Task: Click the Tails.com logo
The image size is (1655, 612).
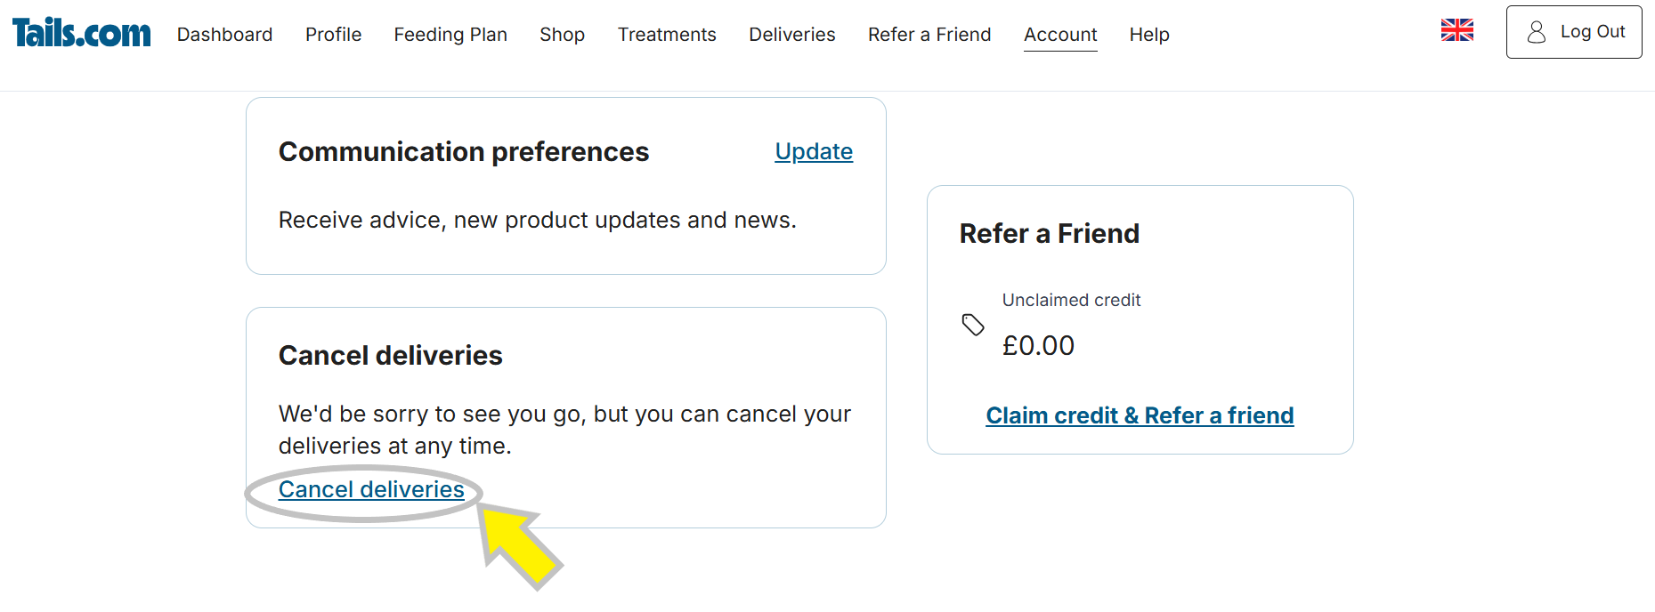Action: pyautogui.click(x=81, y=33)
